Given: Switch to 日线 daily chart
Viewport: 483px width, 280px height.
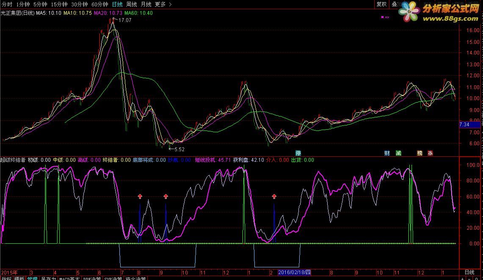Looking at the screenshot, I should click(x=117, y=4).
